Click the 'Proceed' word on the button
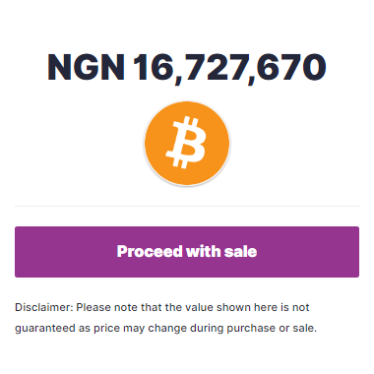 tap(150, 252)
